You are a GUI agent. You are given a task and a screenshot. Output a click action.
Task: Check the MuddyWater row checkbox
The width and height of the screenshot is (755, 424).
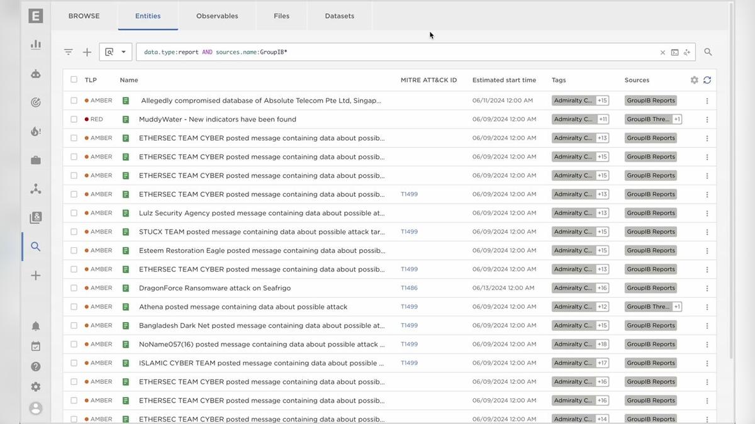[74, 119]
